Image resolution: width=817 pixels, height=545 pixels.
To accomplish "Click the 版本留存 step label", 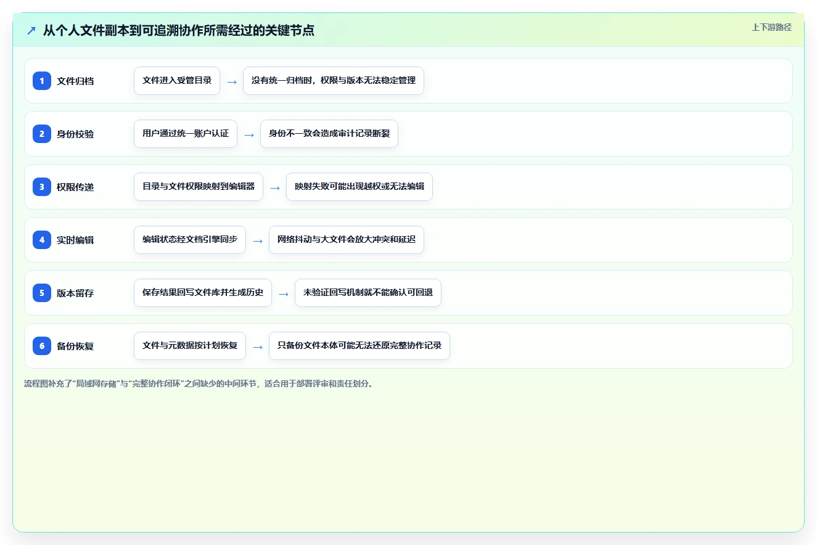I will [75, 293].
